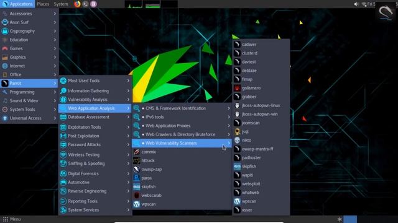Open System Services category
Screen dimensions: 398x223
tap(95, 210)
